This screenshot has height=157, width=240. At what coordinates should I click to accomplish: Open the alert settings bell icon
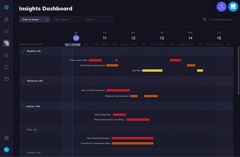(6, 67)
